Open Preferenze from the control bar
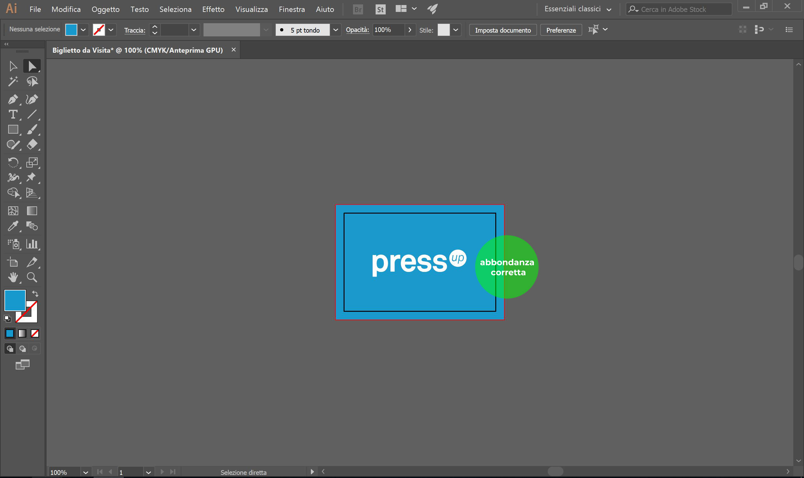This screenshot has height=478, width=804. (x=561, y=30)
